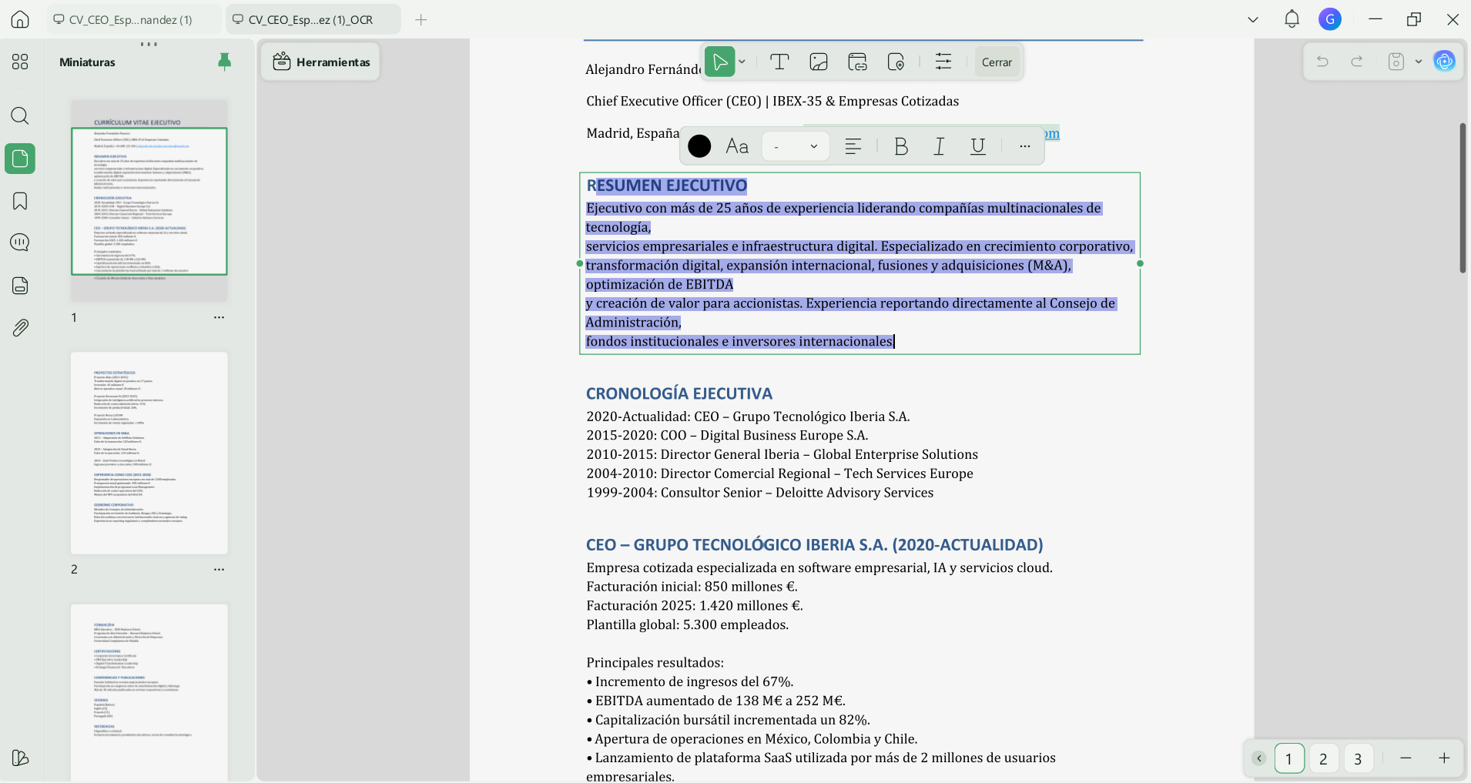Open options menu for page 2 thumbnail

coord(219,570)
